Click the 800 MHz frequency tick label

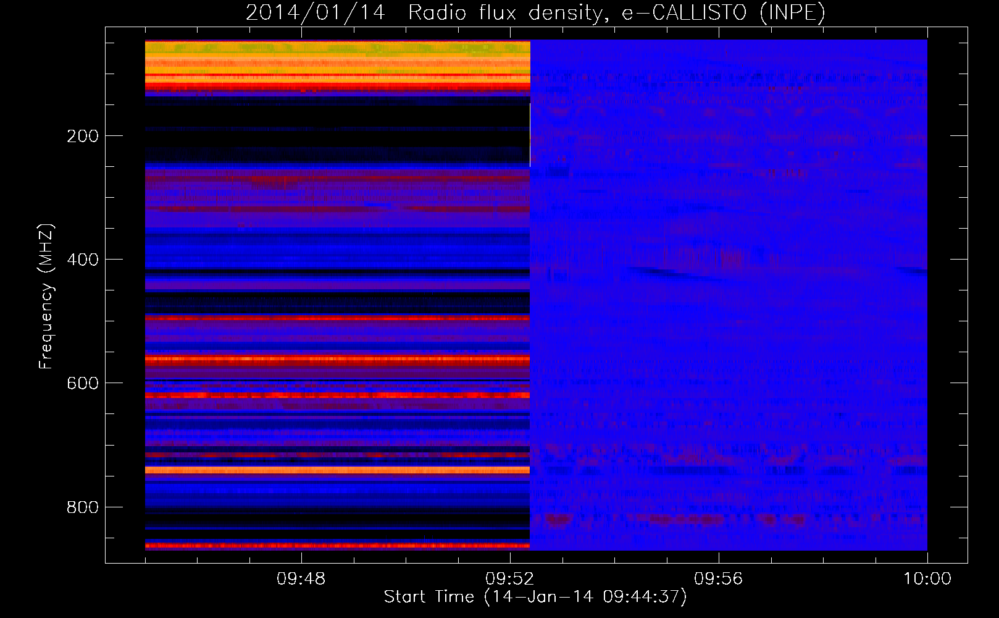coord(83,507)
